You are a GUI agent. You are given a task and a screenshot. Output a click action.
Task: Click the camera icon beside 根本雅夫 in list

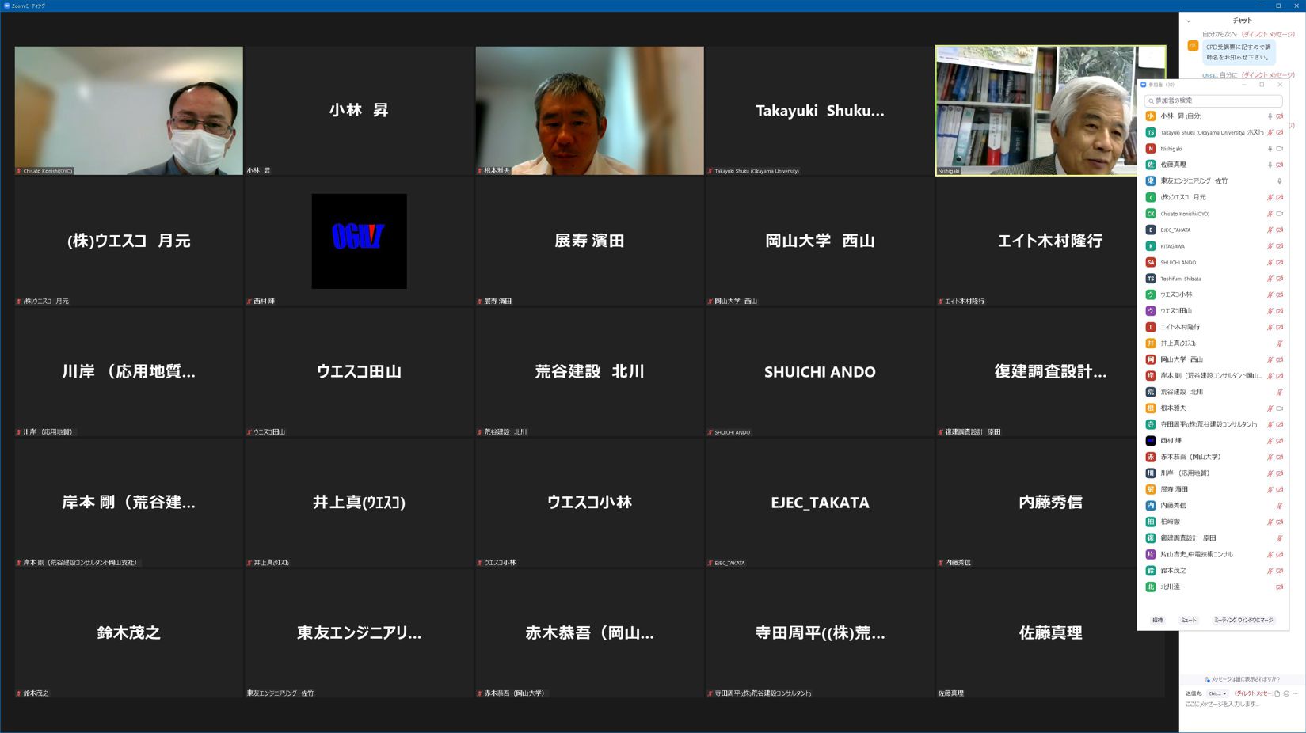(1280, 408)
